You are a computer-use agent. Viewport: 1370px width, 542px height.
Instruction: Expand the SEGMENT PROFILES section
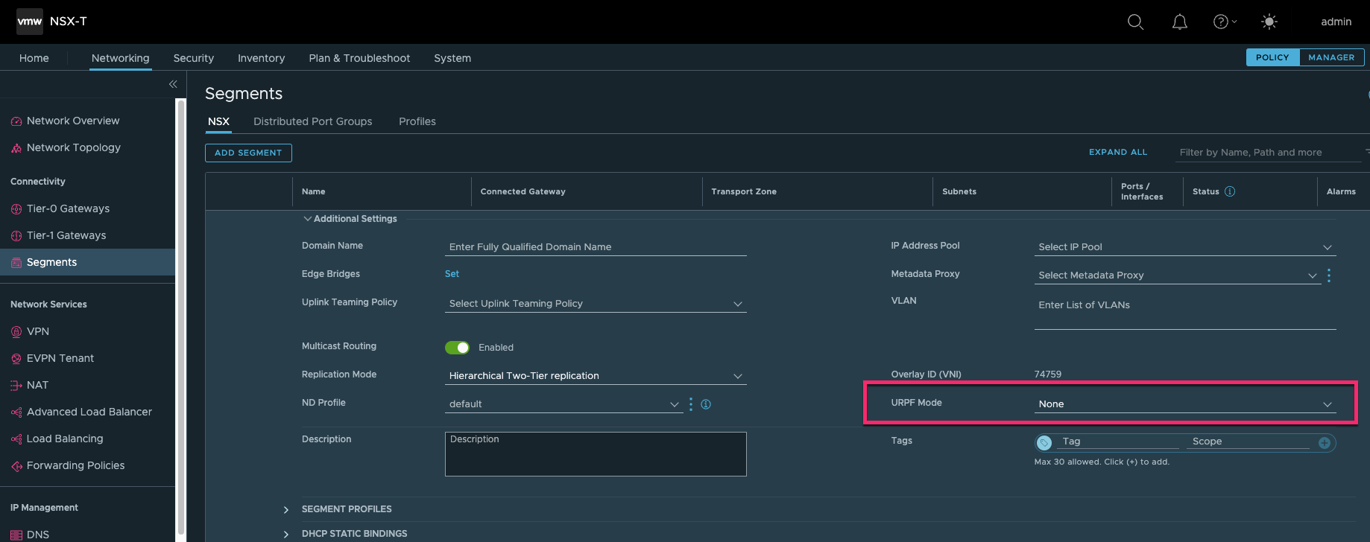[286, 510]
